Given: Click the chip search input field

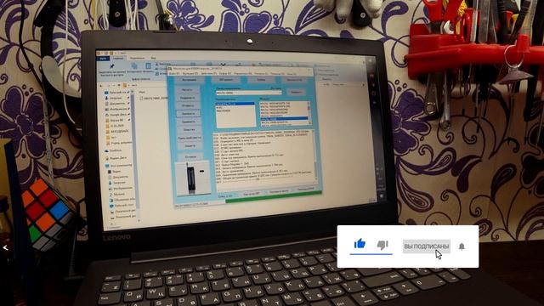Looking at the screenshot, I should [248, 93].
